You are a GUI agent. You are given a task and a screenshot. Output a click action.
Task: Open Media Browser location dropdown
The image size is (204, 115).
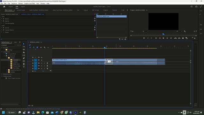pos(9,45)
